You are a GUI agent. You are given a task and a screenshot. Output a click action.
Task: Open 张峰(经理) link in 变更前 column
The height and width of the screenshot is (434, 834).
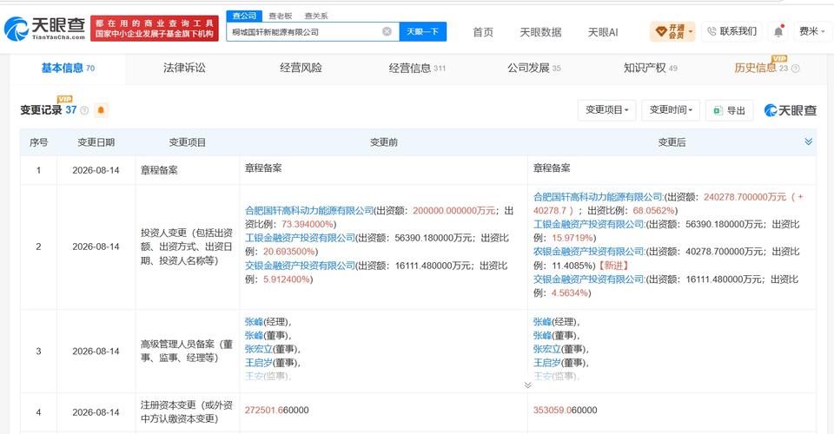coord(255,322)
